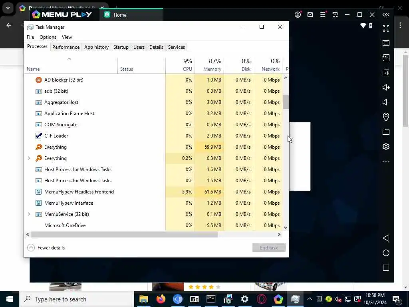
Task: Open Task Manager File menu
Action: [30, 37]
